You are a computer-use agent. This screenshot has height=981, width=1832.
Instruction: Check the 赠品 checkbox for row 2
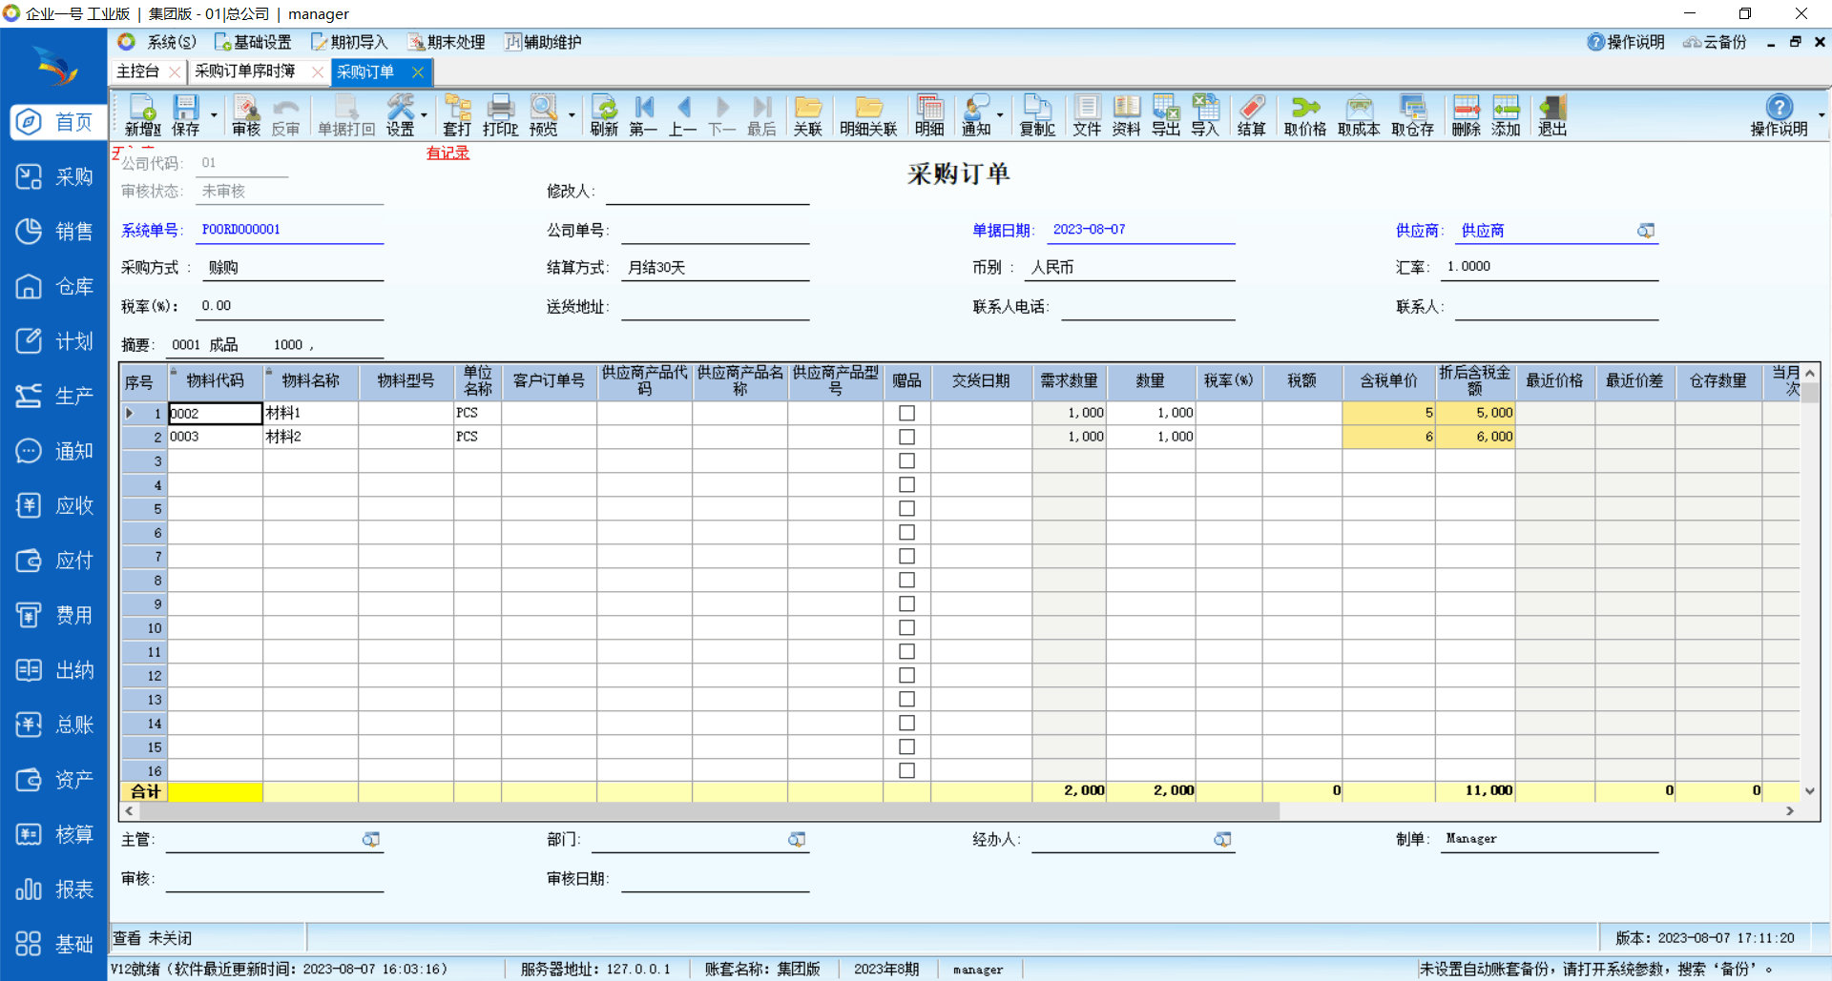[906, 437]
